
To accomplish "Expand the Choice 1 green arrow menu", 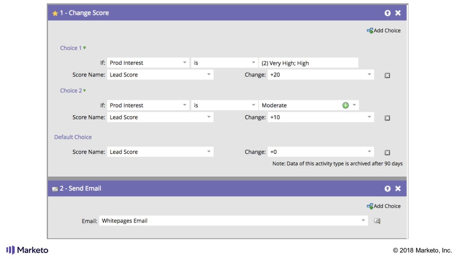I will pos(84,48).
